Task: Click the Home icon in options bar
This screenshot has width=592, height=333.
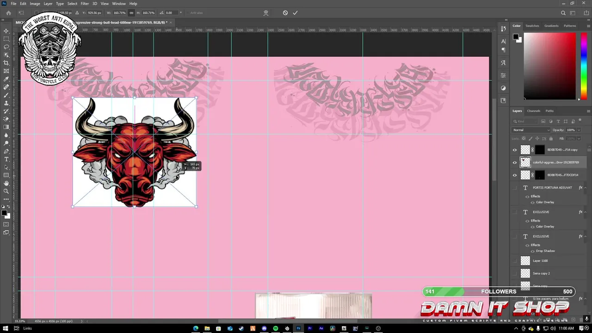Action: [8, 13]
